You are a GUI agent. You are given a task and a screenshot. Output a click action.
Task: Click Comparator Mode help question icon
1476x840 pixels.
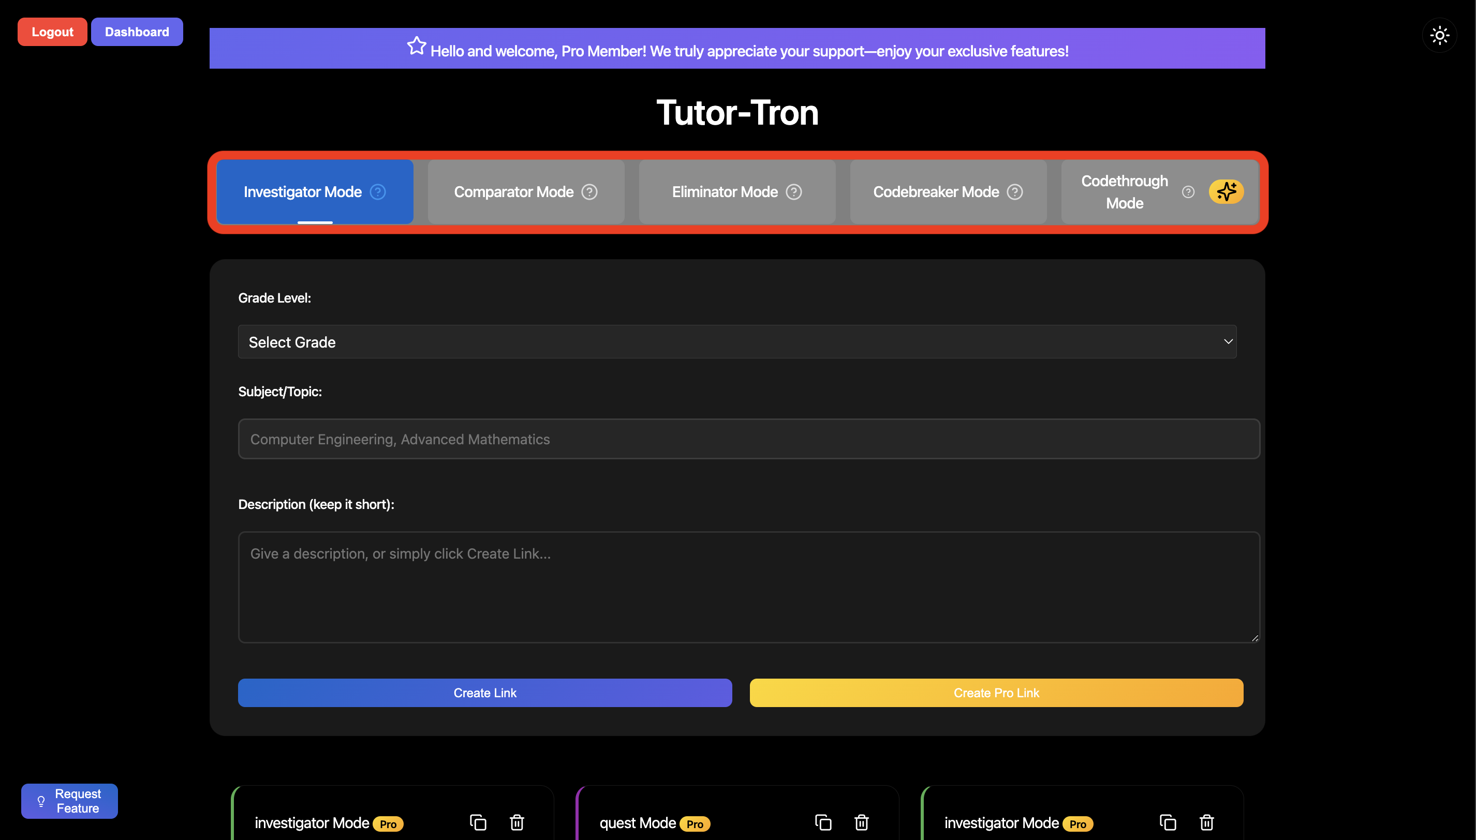[589, 191]
